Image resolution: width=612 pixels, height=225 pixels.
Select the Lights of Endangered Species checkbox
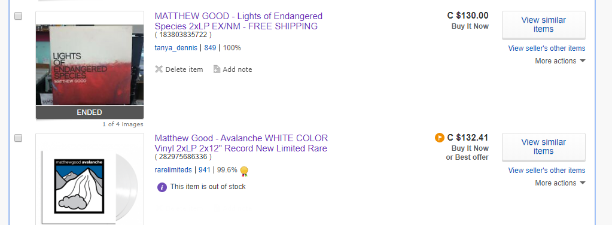click(19, 16)
